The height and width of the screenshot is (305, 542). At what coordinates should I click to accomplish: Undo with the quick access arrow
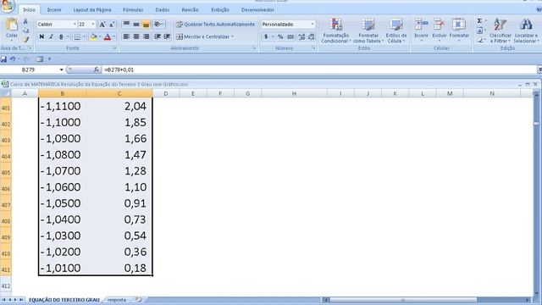[13, 59]
